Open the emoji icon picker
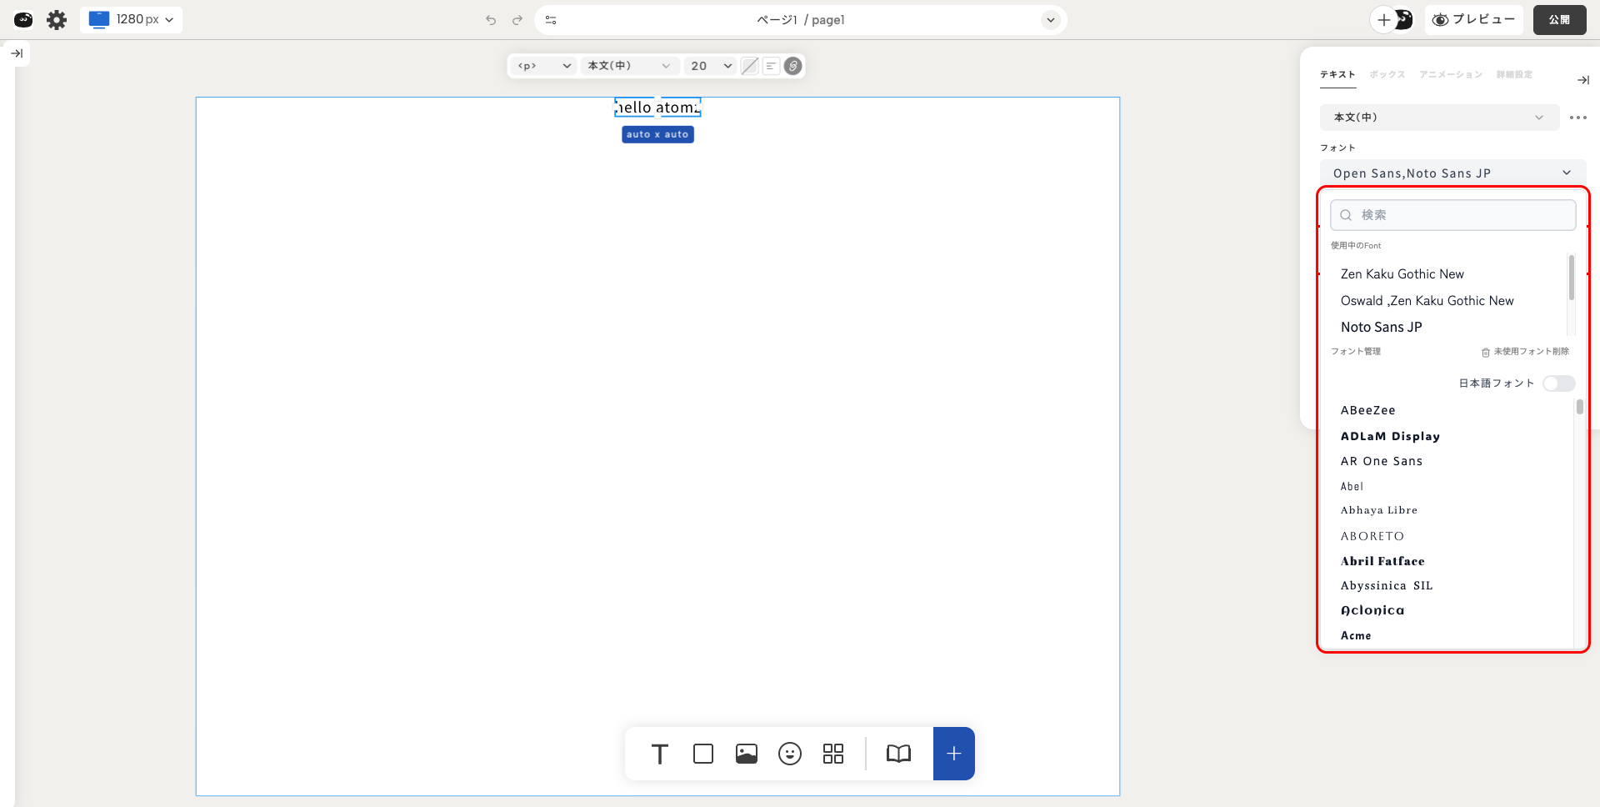The width and height of the screenshot is (1600, 807). [790, 754]
